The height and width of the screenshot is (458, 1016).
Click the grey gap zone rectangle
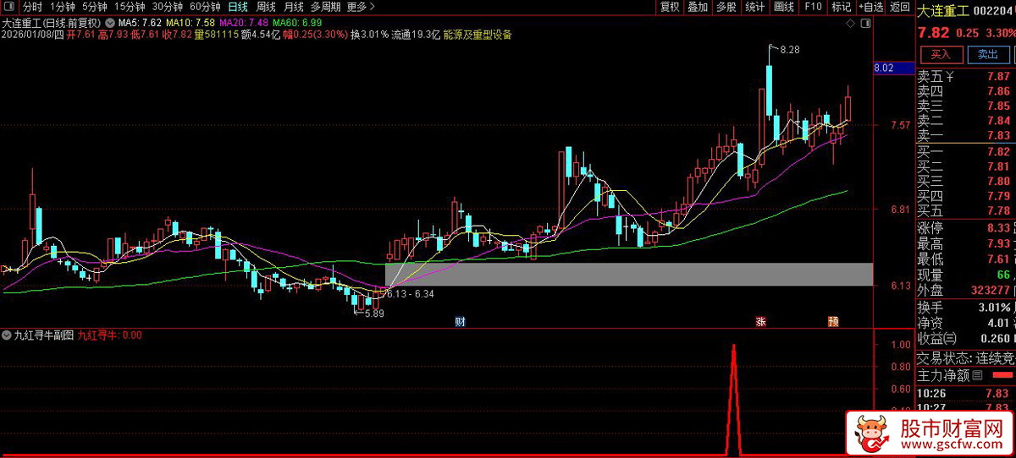(628, 274)
